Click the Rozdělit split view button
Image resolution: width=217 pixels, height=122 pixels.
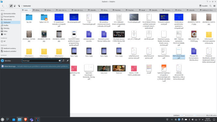[203, 6]
